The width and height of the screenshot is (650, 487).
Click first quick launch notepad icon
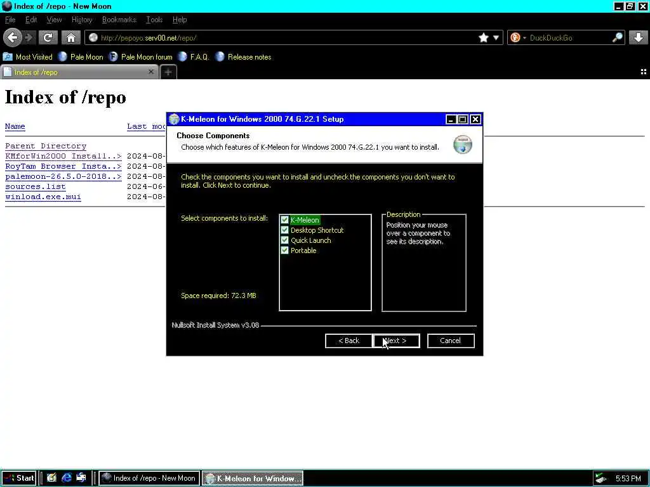[51, 478]
